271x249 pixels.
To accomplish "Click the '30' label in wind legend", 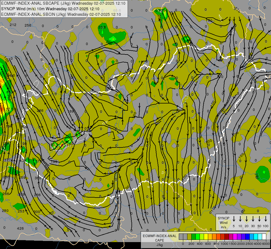I will (253, 226).
